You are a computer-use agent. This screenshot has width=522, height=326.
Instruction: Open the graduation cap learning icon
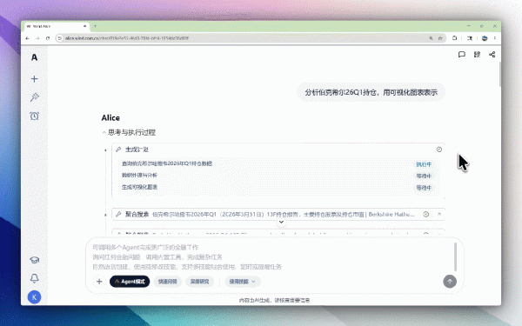[x=34, y=260]
